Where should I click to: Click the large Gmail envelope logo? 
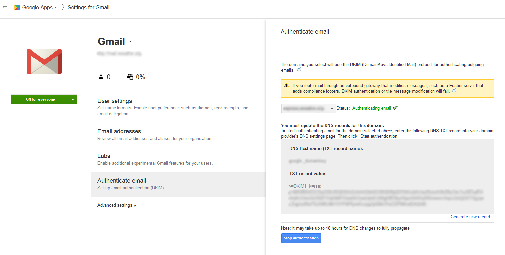pos(44,61)
